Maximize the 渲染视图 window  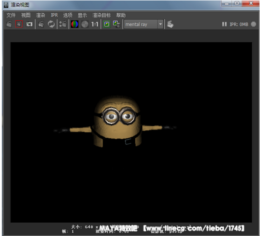click(237, 3)
